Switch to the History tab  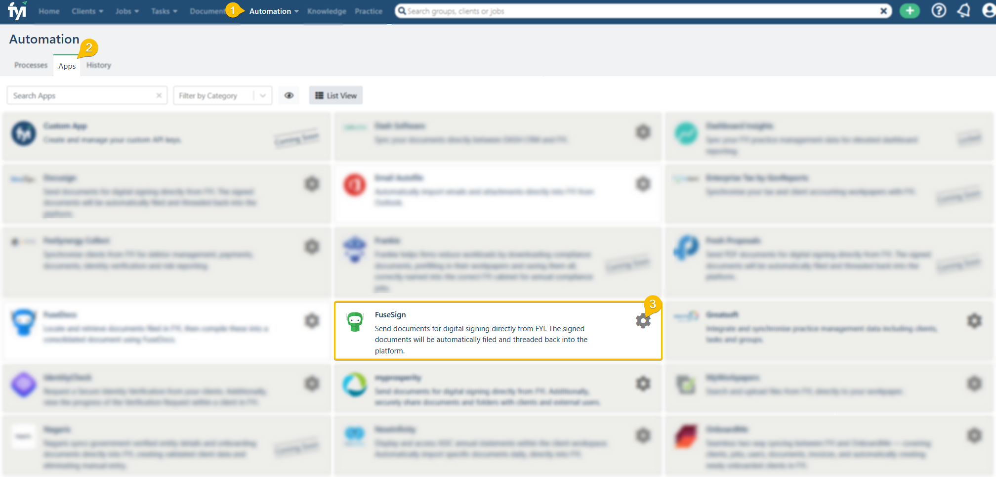pos(98,65)
